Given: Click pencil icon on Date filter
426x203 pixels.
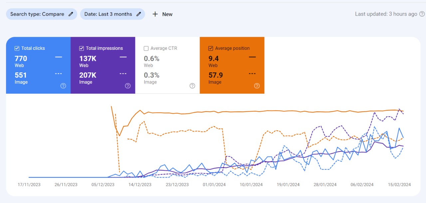Looking at the screenshot, I should pyautogui.click(x=139, y=14).
